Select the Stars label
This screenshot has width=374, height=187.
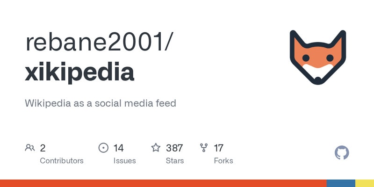click(x=175, y=161)
